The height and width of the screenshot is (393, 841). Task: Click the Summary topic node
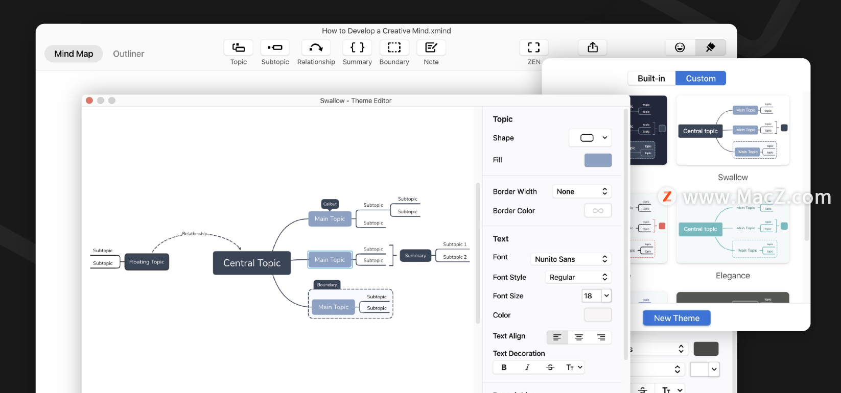415,256
